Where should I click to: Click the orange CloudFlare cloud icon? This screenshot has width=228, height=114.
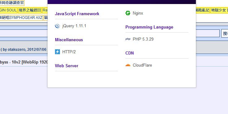[128, 65]
